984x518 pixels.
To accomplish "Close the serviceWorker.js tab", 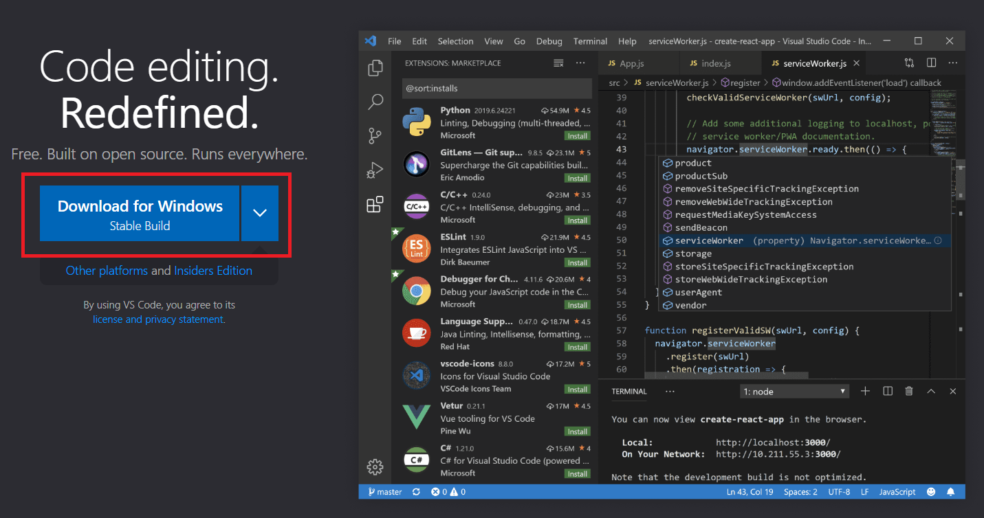I will pyautogui.click(x=856, y=63).
